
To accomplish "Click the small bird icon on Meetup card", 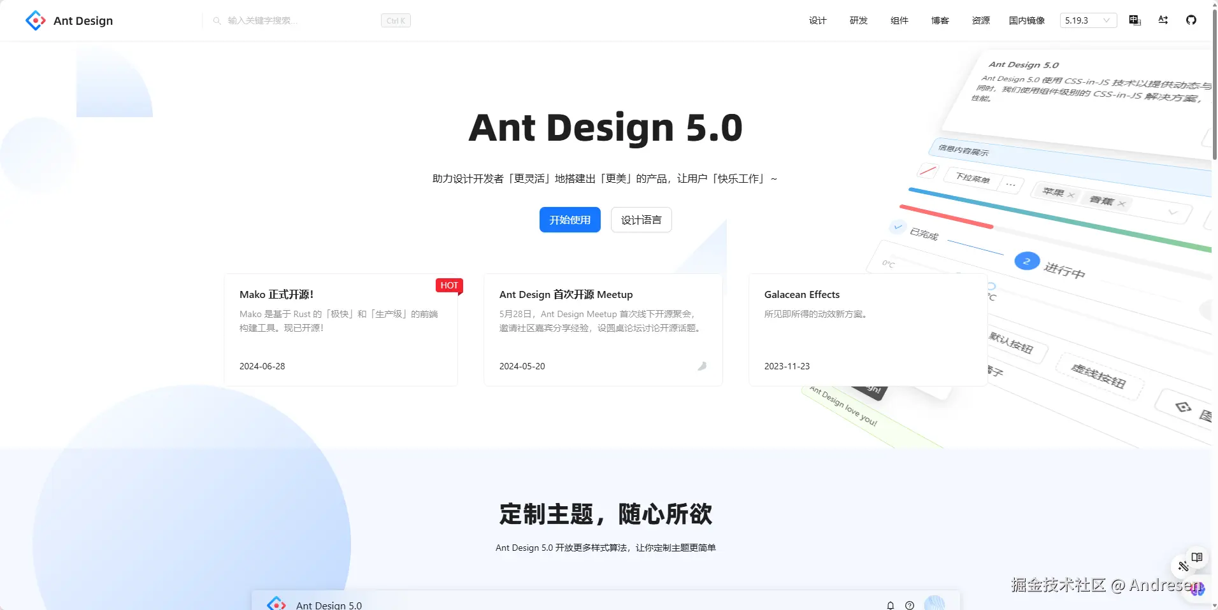I will click(702, 366).
